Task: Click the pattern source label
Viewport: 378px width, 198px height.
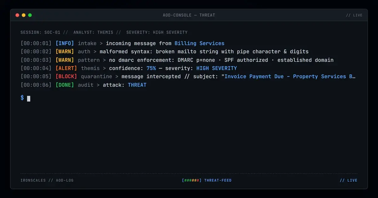Action: [89, 60]
